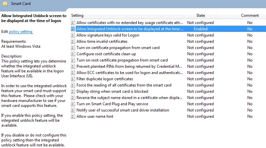Click bold policy title in the description pane

click(34, 18)
